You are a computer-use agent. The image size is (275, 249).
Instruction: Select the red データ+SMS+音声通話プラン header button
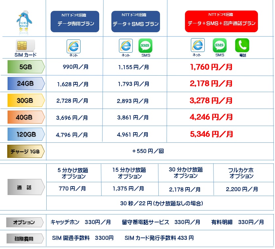click(221, 21)
